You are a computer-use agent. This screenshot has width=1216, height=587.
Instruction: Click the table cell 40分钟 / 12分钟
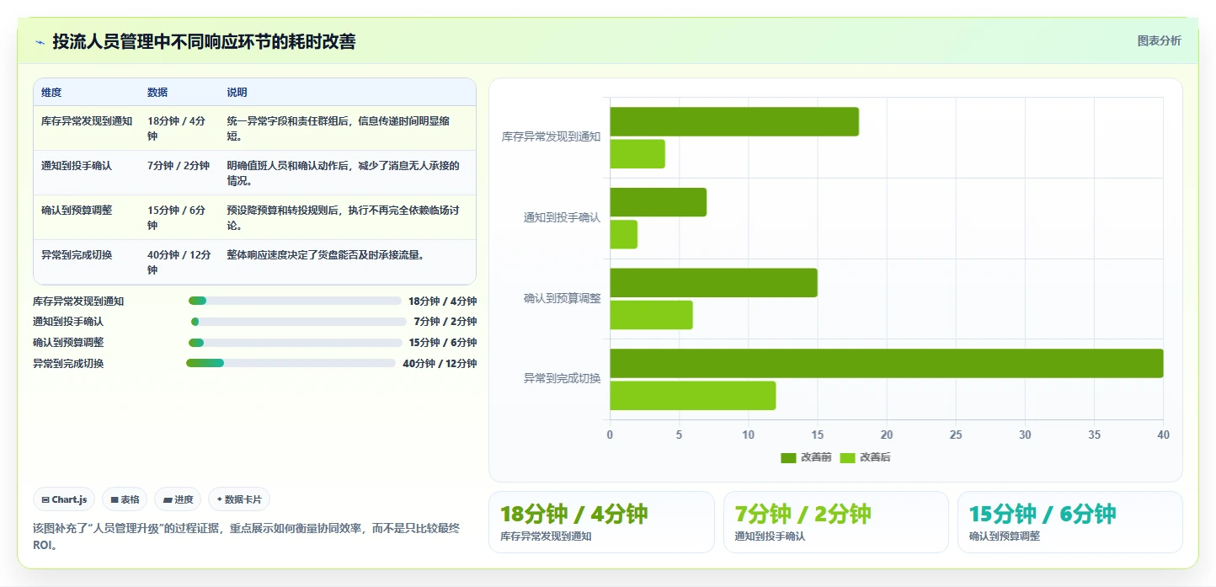(179, 262)
